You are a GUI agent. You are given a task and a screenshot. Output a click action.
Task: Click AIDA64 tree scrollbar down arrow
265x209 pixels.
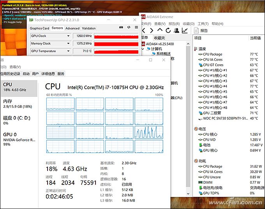tap(188, 194)
